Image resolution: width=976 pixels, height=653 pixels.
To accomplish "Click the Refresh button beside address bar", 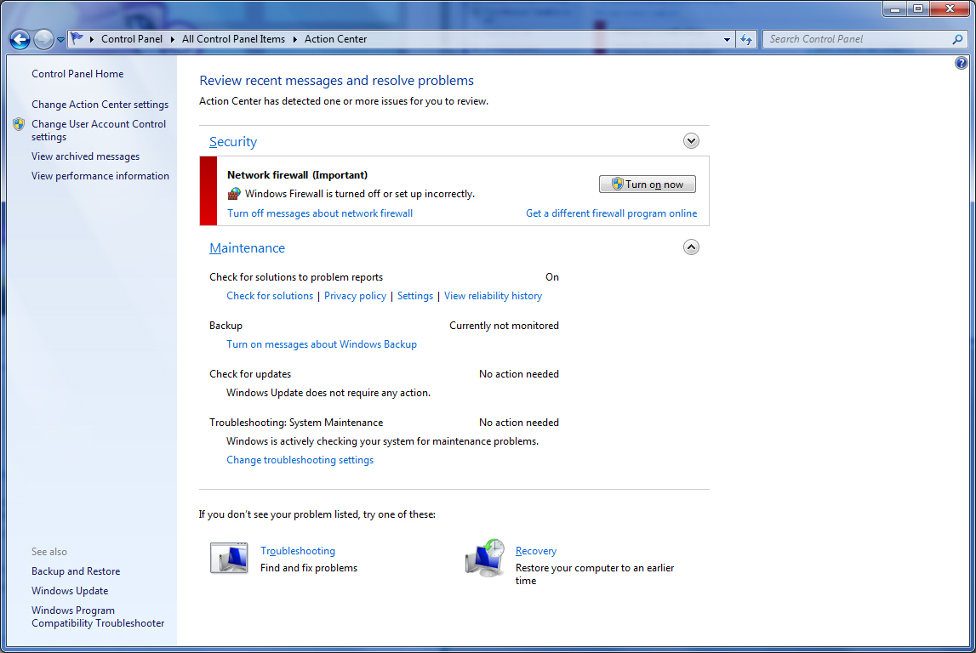I will [x=745, y=39].
